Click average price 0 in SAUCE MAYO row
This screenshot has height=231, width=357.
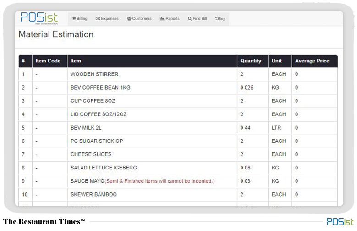[x=297, y=181]
